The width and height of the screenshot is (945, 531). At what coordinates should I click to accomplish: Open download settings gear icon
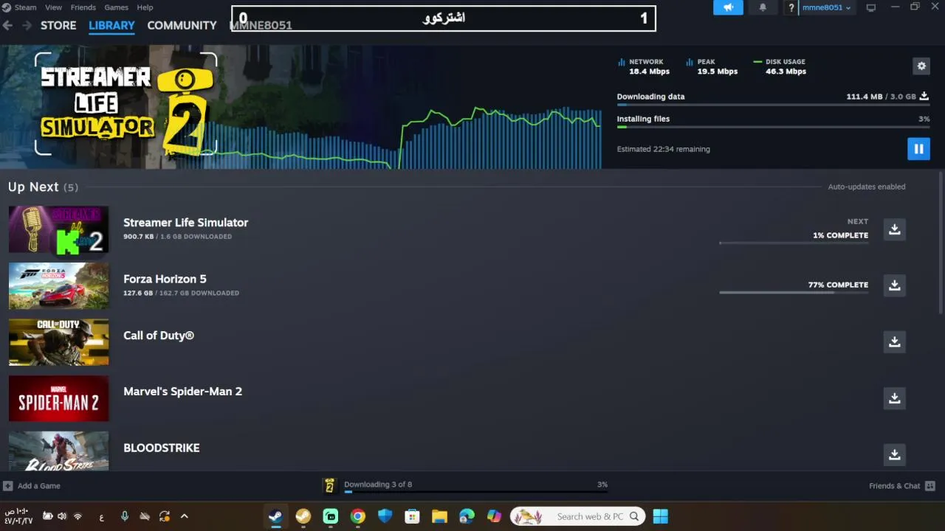(x=921, y=66)
